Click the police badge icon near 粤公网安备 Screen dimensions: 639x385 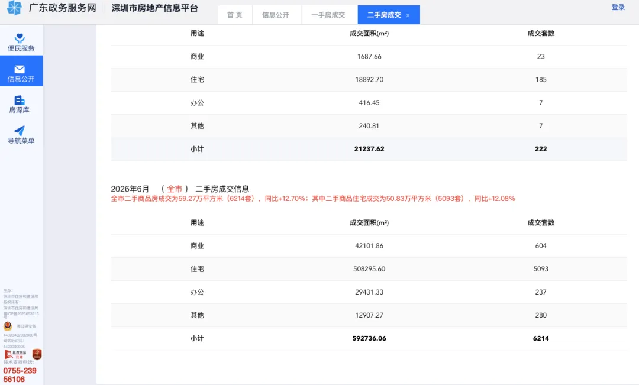8,326
